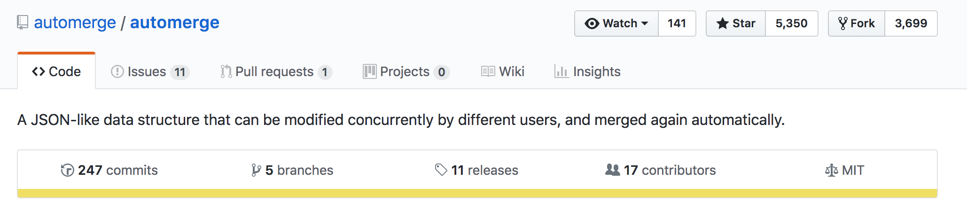Click the commits history clock icon
This screenshot has height=203, width=967.
67,170
